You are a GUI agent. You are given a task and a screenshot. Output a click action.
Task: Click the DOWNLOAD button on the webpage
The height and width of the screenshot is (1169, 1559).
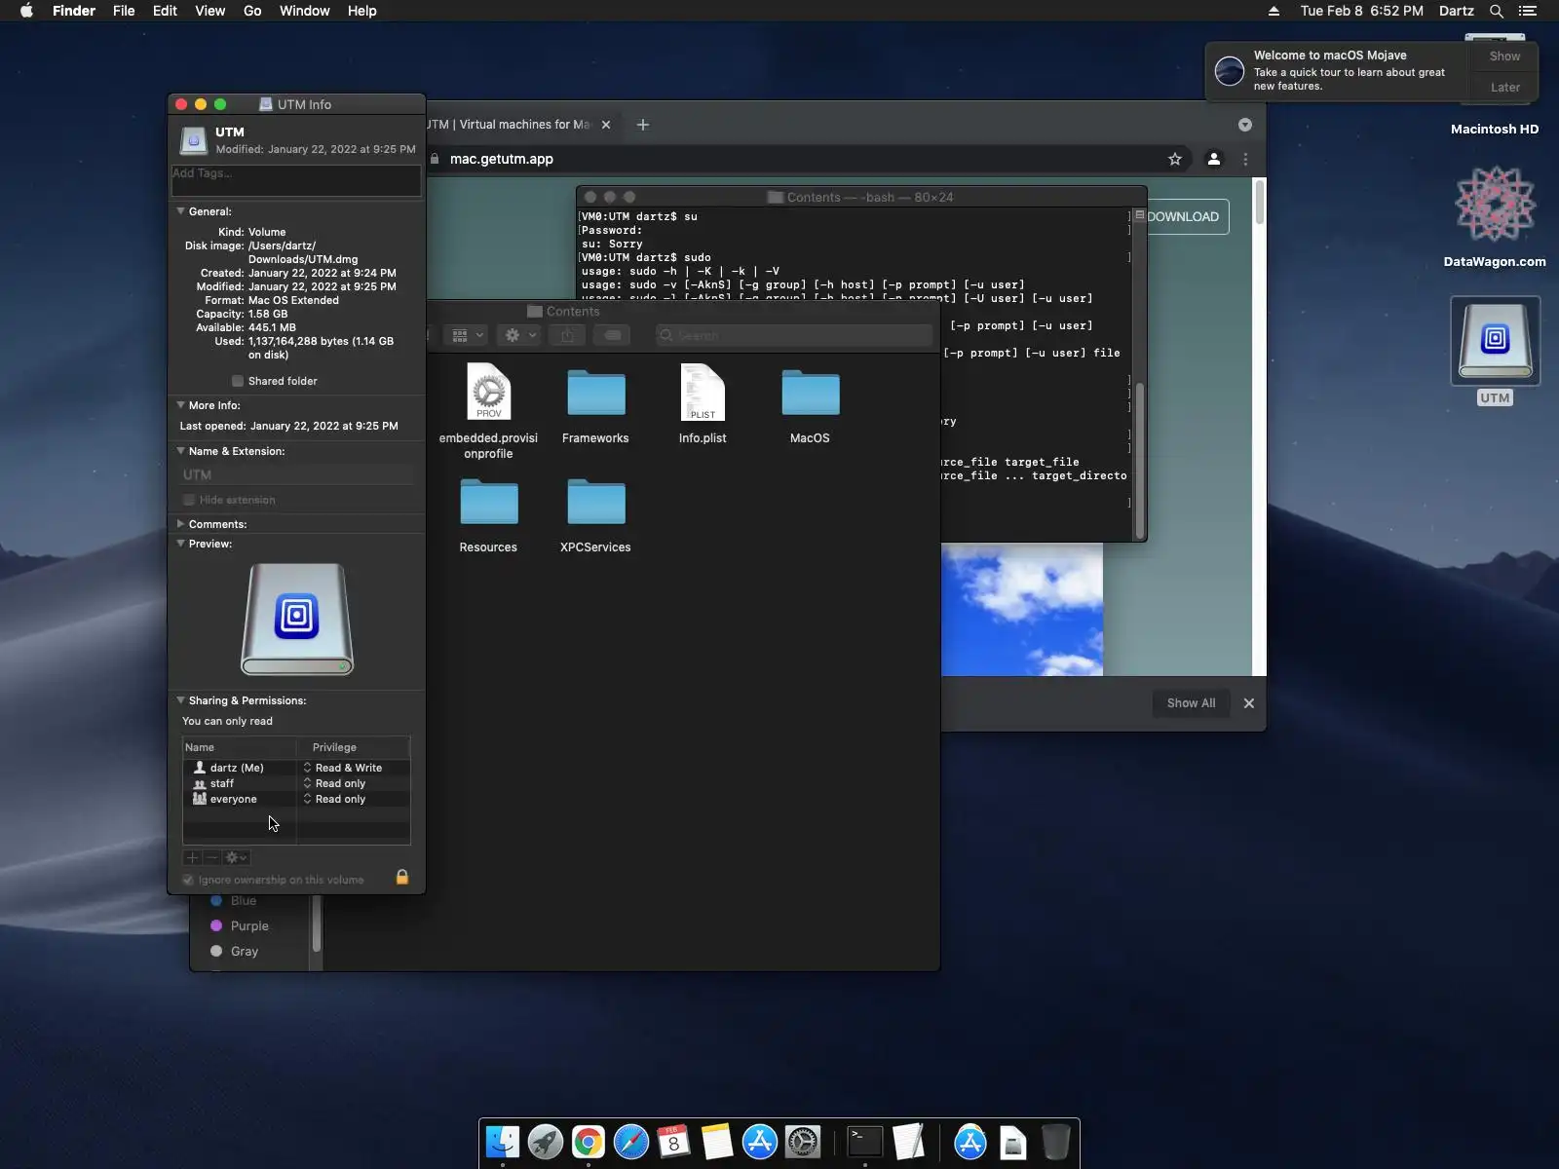(1183, 216)
